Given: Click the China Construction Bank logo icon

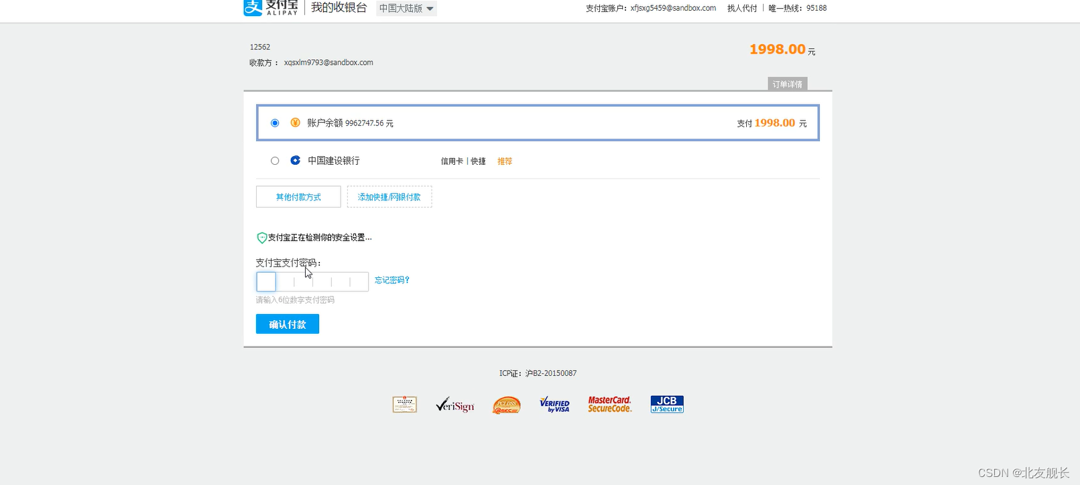Looking at the screenshot, I should (295, 160).
